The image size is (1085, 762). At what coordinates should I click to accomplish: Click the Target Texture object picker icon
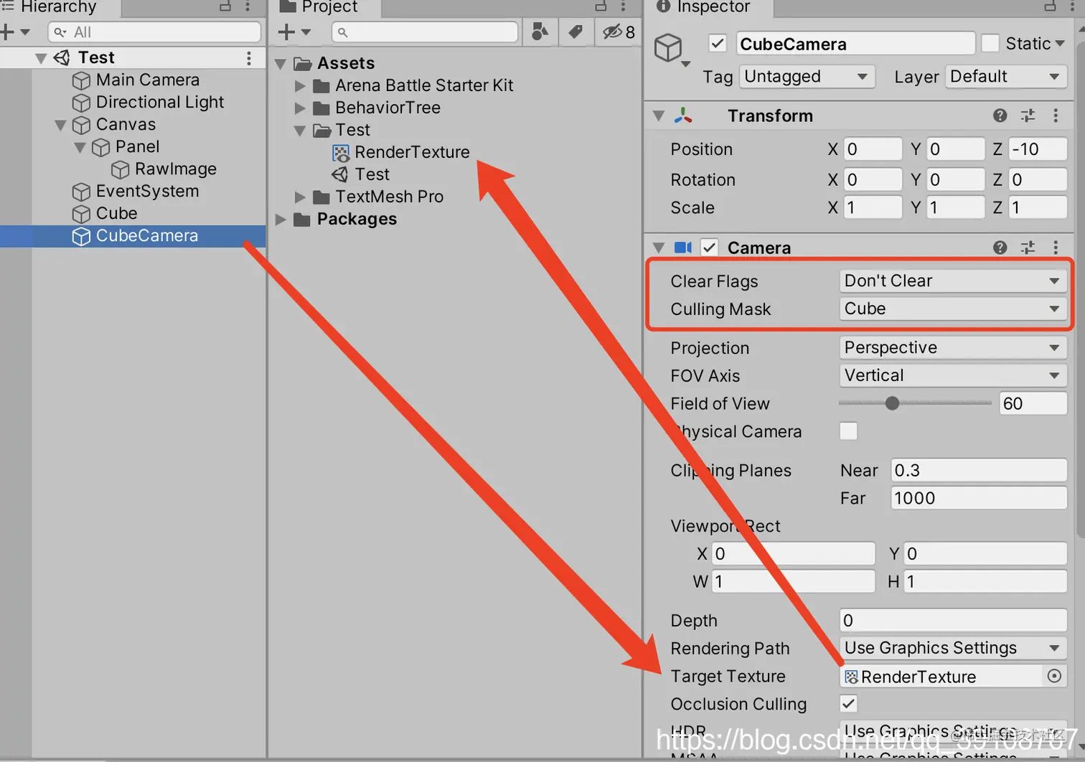[x=1053, y=676]
